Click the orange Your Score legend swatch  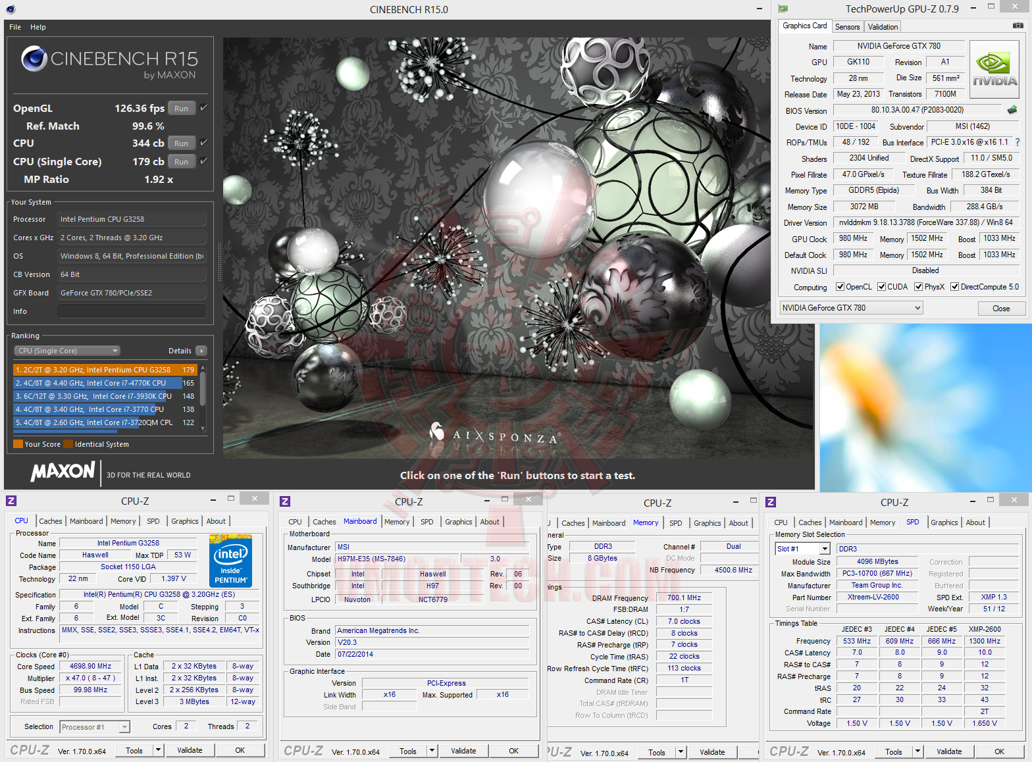pos(18,444)
